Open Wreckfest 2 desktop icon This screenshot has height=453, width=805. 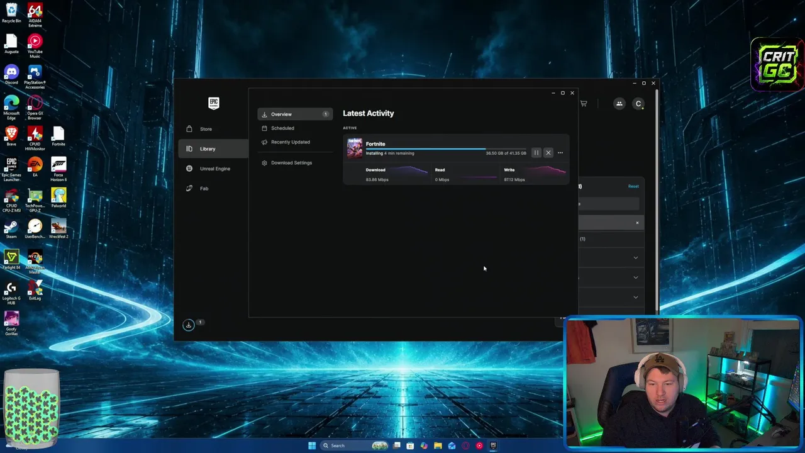click(58, 229)
